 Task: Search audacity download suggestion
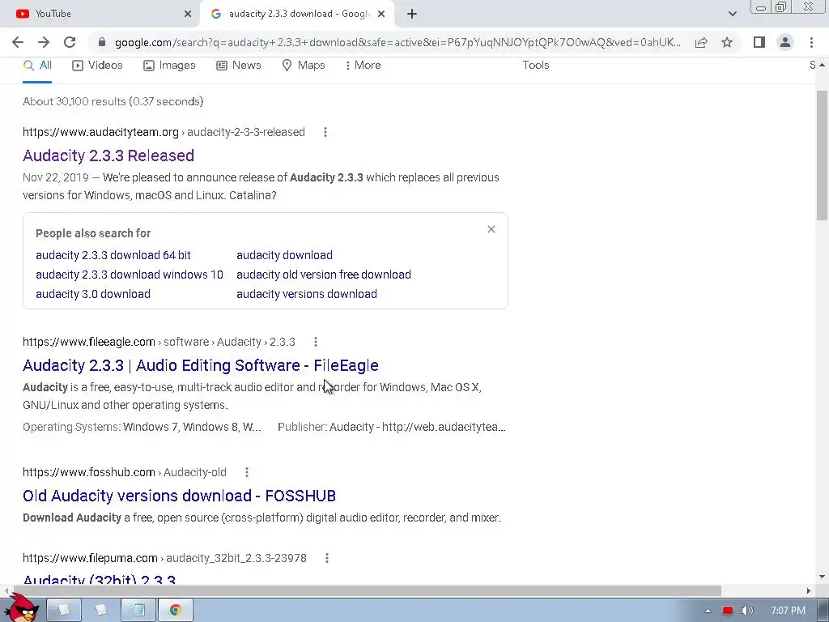point(284,255)
